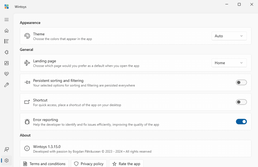Viewport: 258px width, 167px height.
Task: Click the About section heading
Action: 25,135
